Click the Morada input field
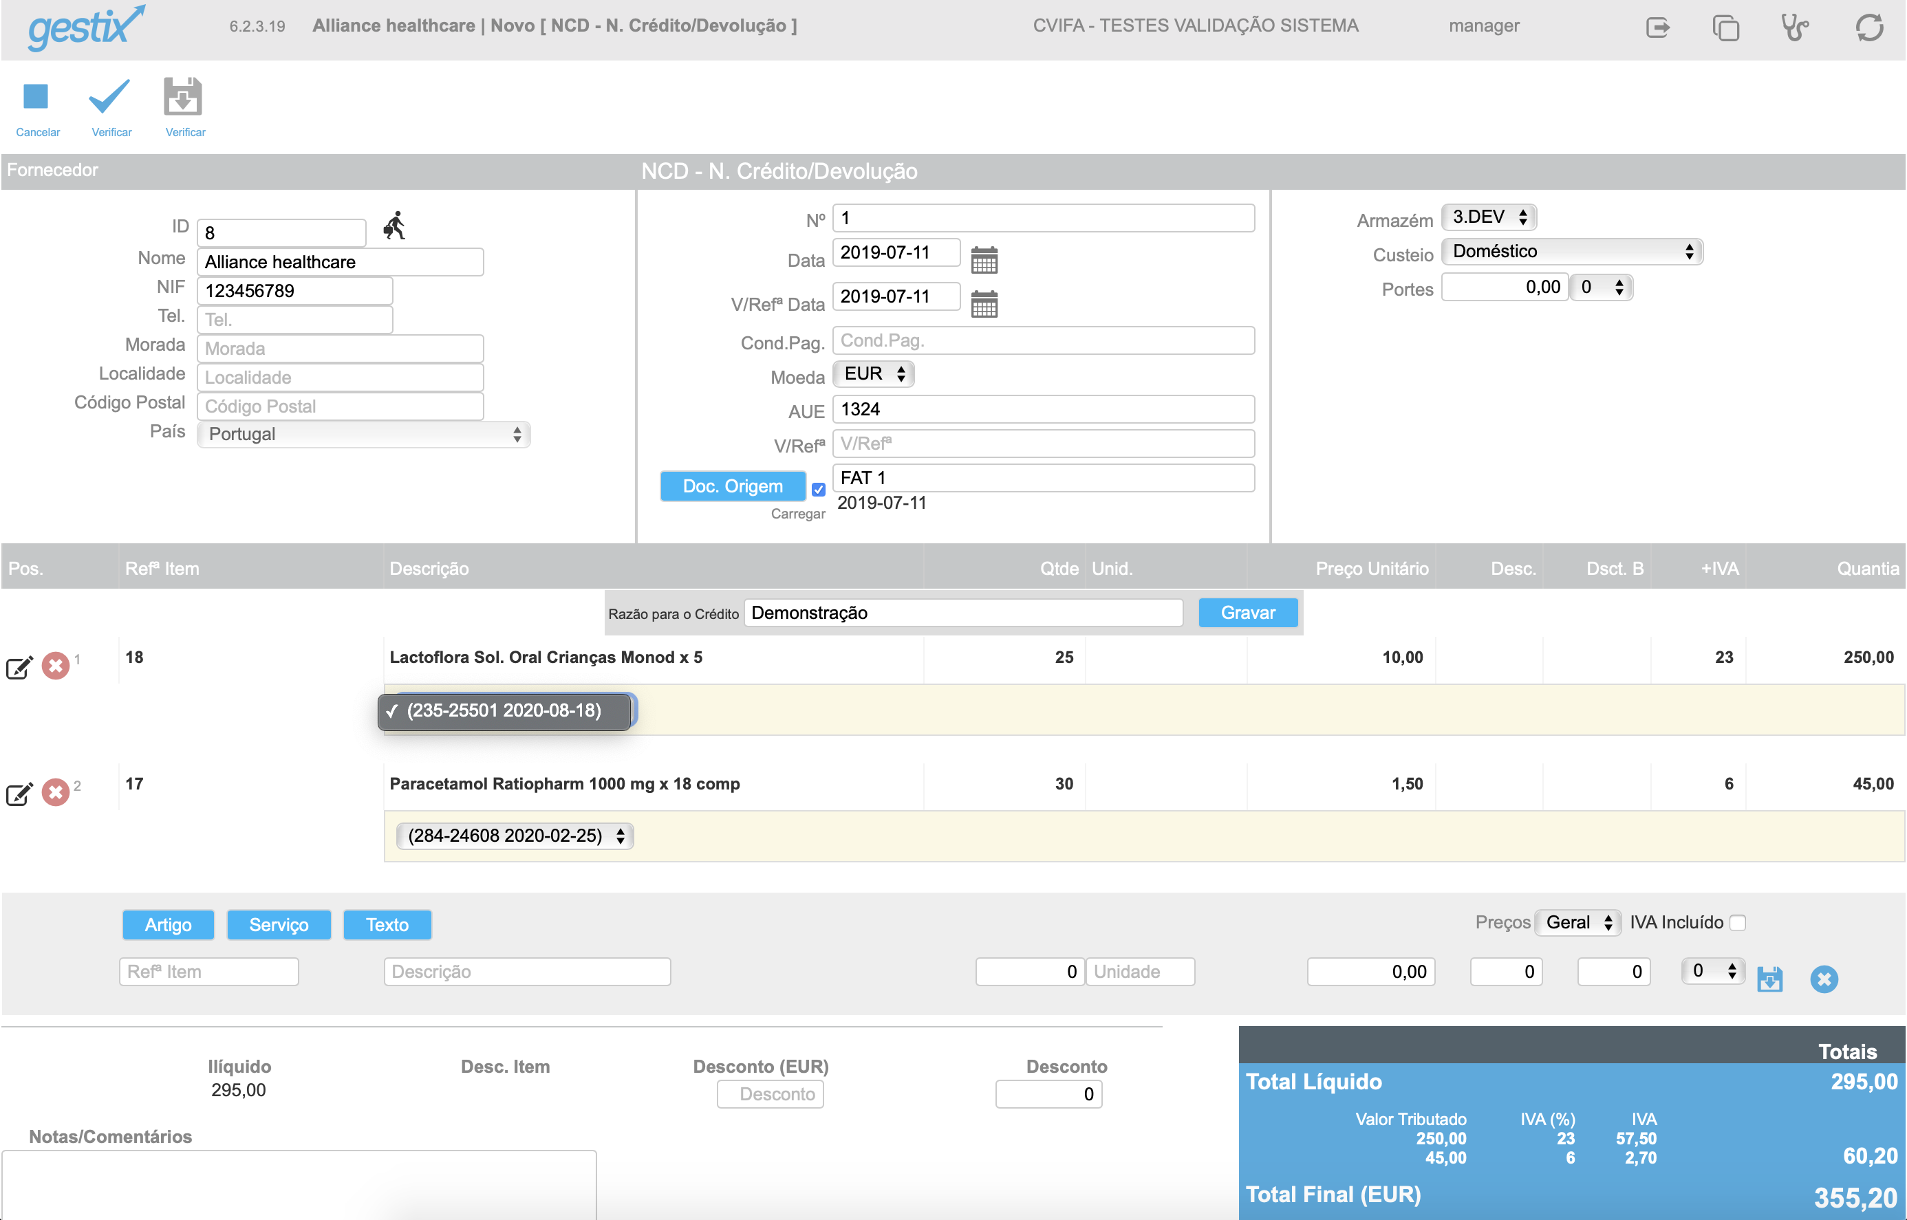 pos(341,349)
